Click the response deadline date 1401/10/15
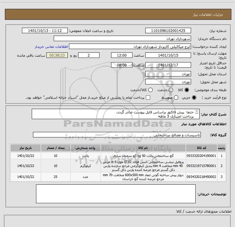The image size is (235, 227). click(168, 55)
